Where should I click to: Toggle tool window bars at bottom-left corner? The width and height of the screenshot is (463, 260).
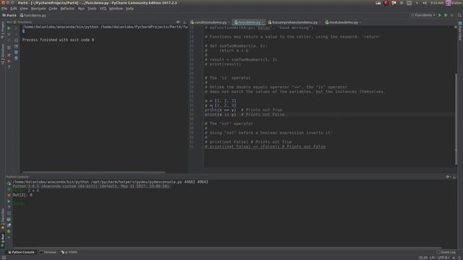pos(4,257)
